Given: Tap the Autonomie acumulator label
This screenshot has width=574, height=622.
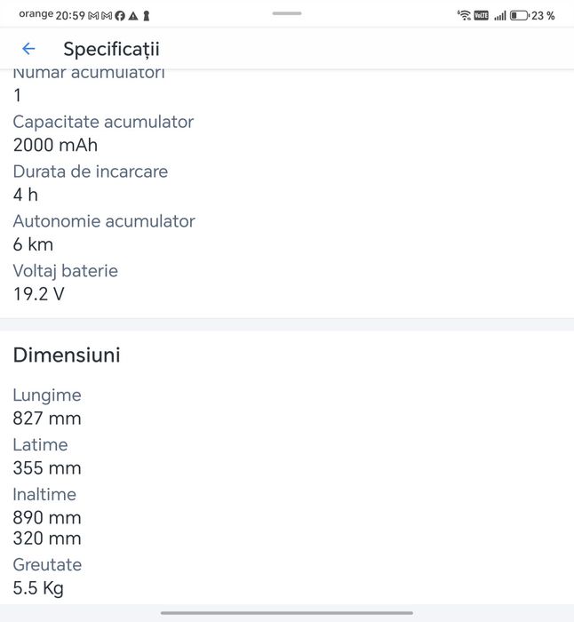Looking at the screenshot, I should coord(104,221).
